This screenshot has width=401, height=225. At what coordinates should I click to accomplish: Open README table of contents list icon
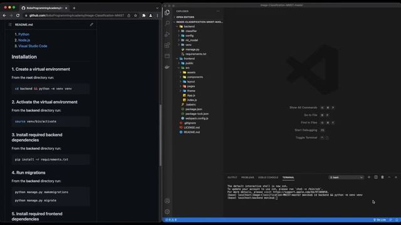click(10, 24)
